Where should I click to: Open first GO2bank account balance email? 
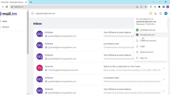point(84,34)
